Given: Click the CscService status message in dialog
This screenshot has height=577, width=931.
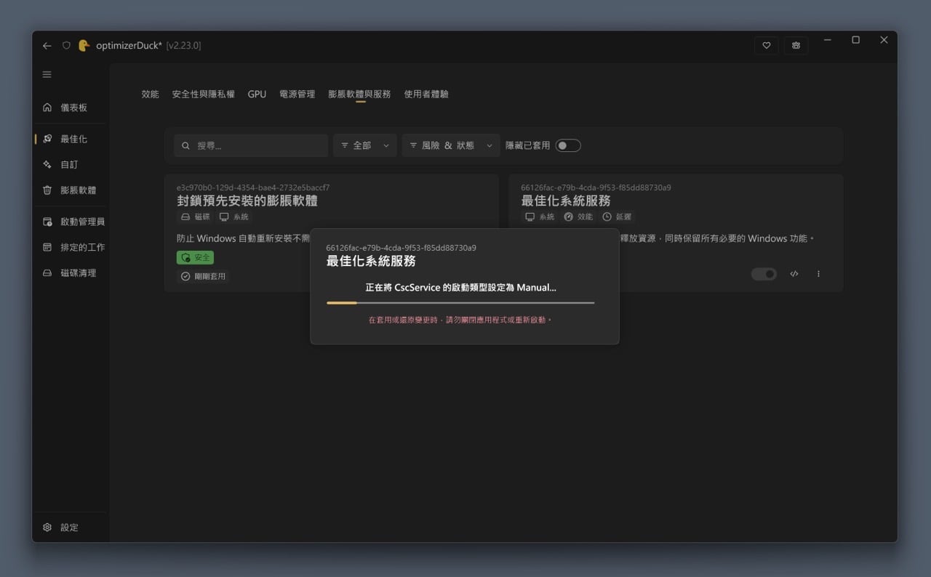Looking at the screenshot, I should point(460,288).
